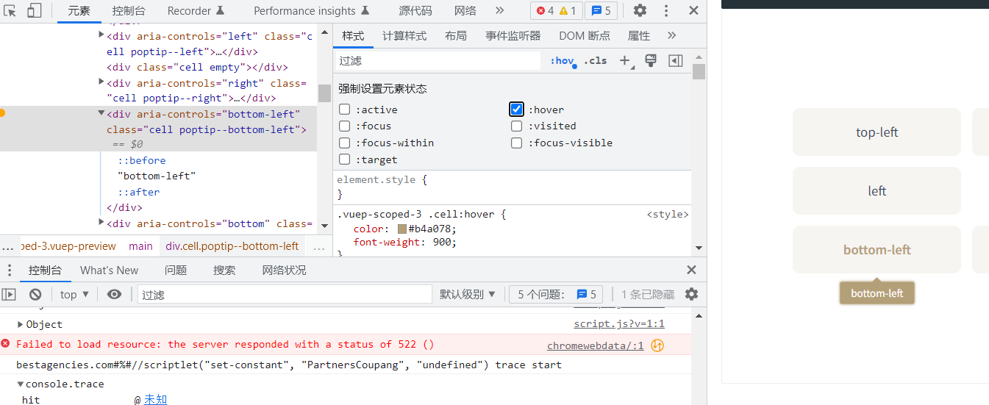This screenshot has width=989, height=405.
Task: Expand the aria-controls="bottom" div node
Action: tap(101, 222)
